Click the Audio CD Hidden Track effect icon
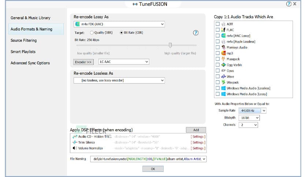The image size is (306, 177). [75, 137]
